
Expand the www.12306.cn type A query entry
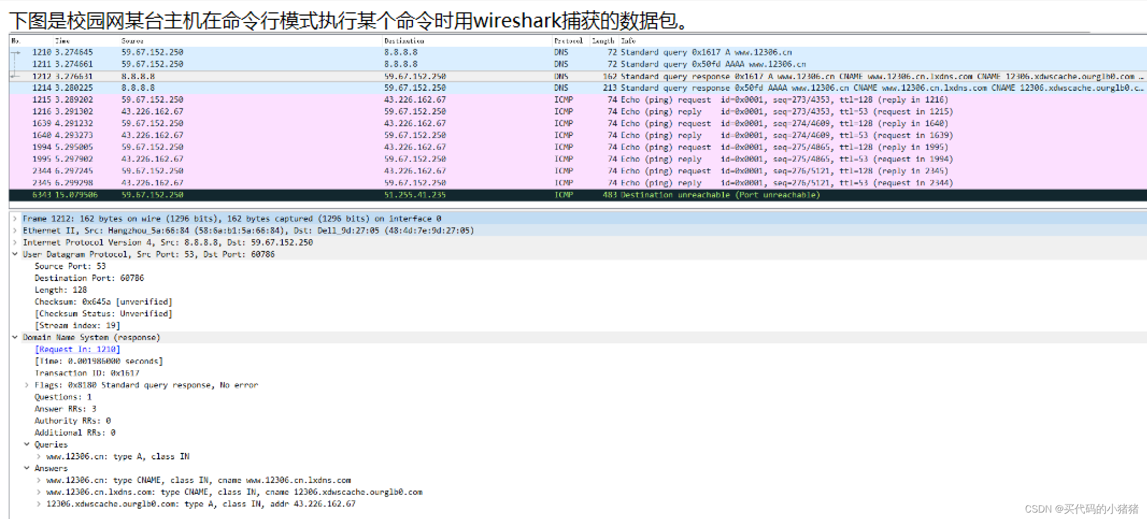[38, 456]
